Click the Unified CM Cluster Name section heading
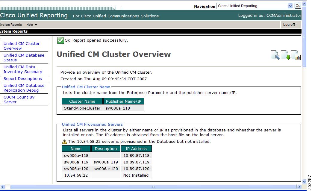 tap(86, 87)
